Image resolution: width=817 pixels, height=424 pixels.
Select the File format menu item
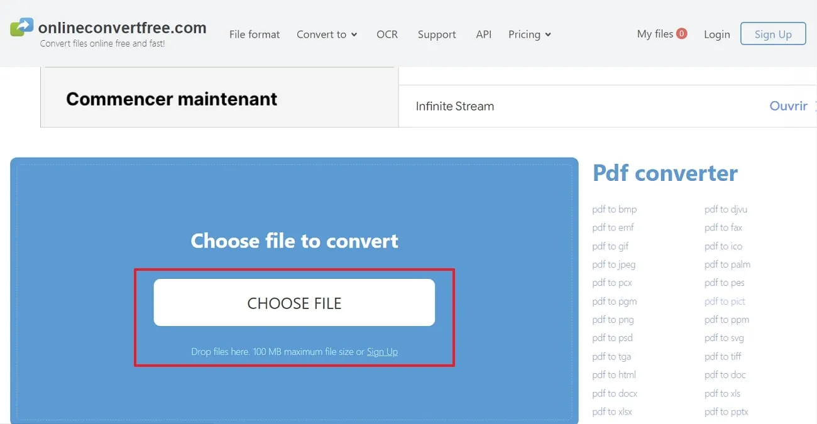[x=254, y=35]
